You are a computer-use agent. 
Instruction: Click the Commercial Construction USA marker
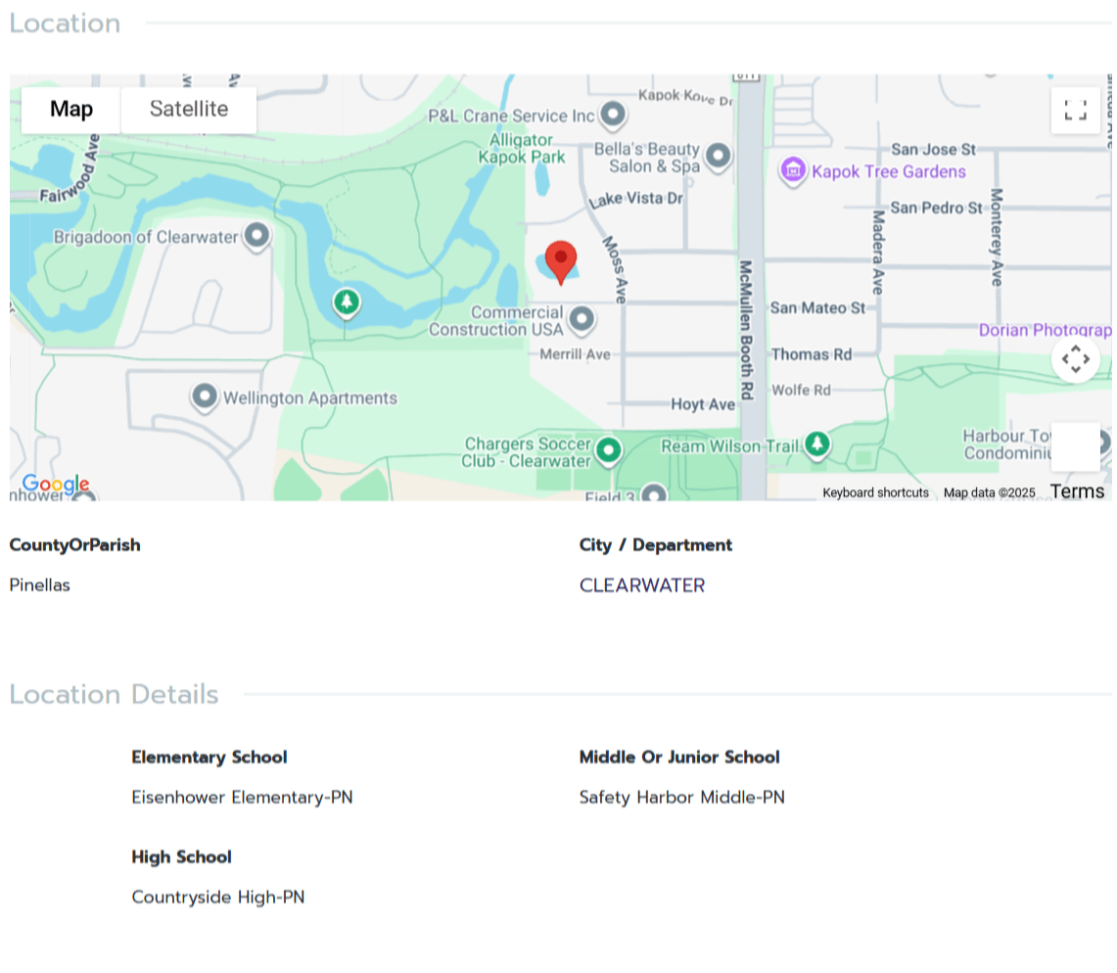pos(582,319)
